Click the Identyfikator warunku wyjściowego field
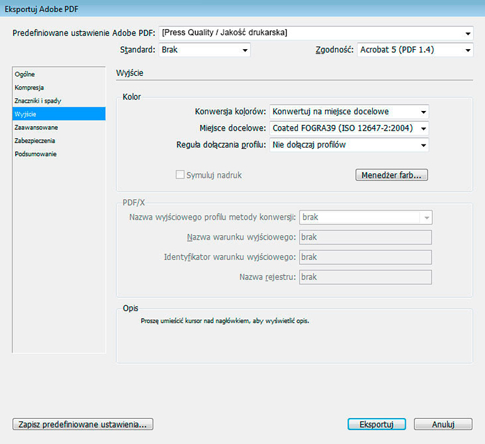Image resolution: width=485 pixels, height=444 pixels. click(x=365, y=257)
